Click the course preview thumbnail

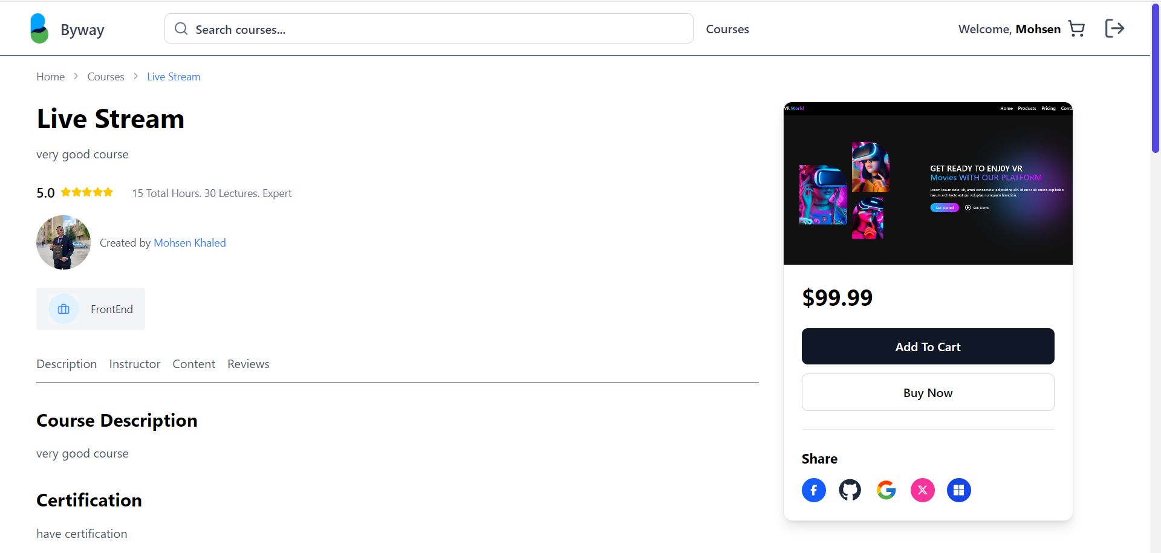[928, 184]
